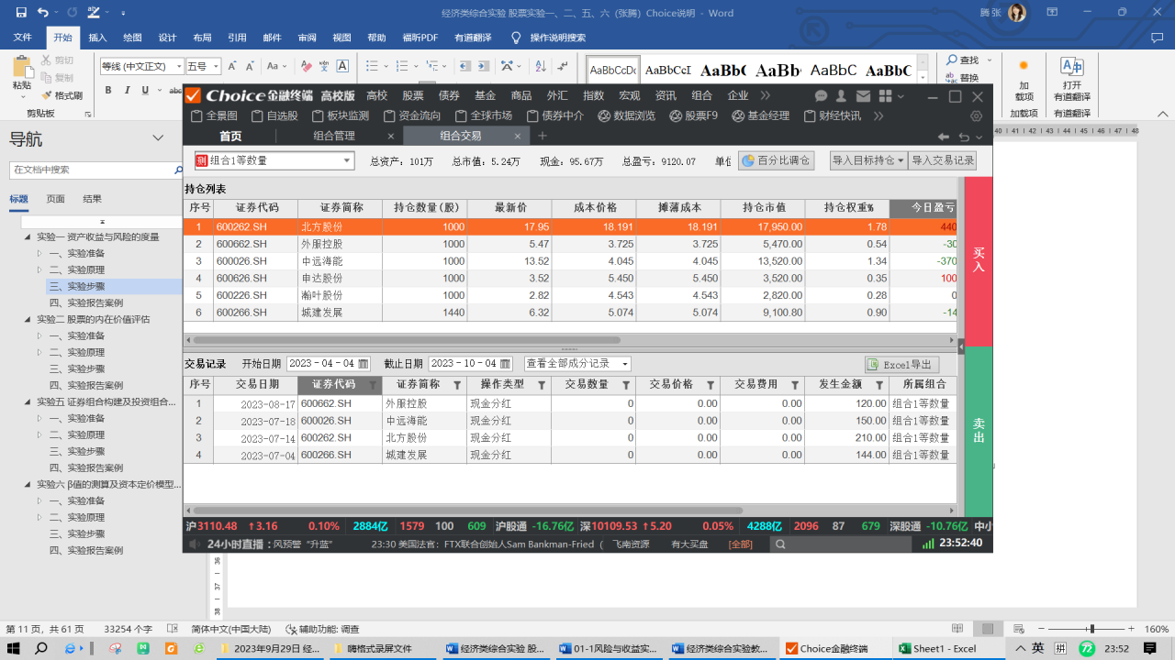This screenshot has height=660, width=1175.
Task: Click the add new tab plus icon
Action: click(543, 136)
